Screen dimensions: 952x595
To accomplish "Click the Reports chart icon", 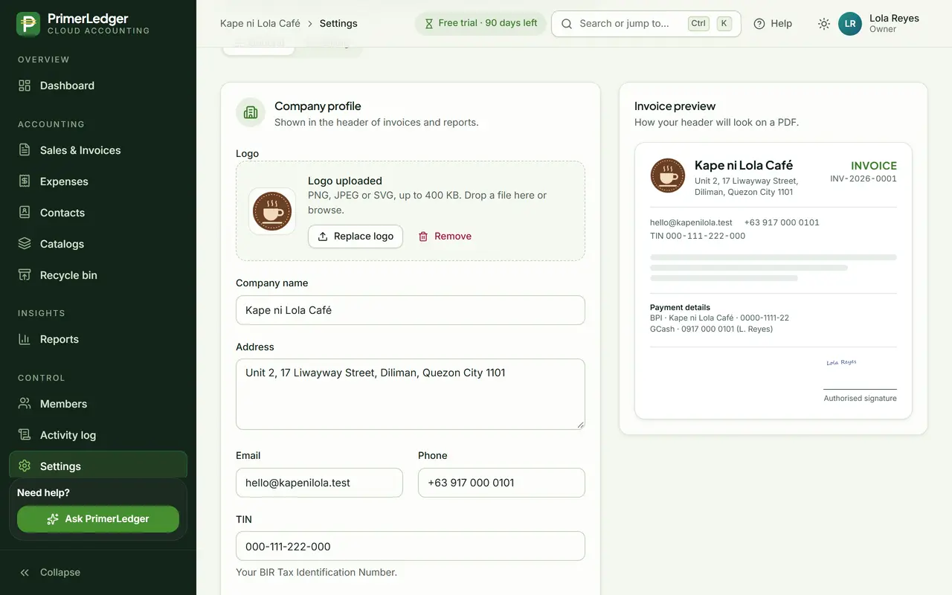I will tap(25, 339).
